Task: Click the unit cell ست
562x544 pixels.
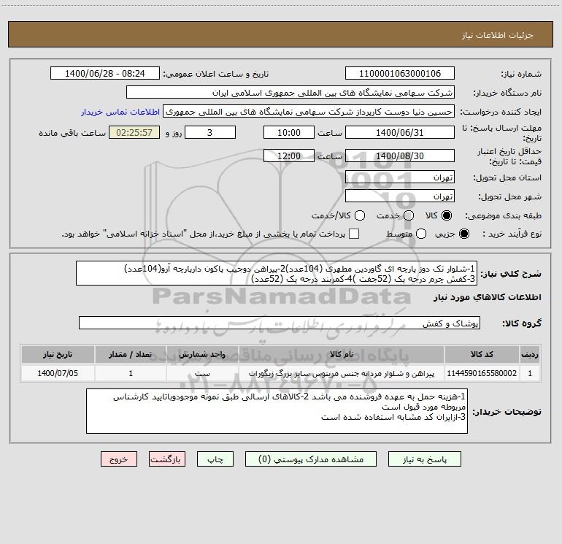Action: tap(202, 373)
